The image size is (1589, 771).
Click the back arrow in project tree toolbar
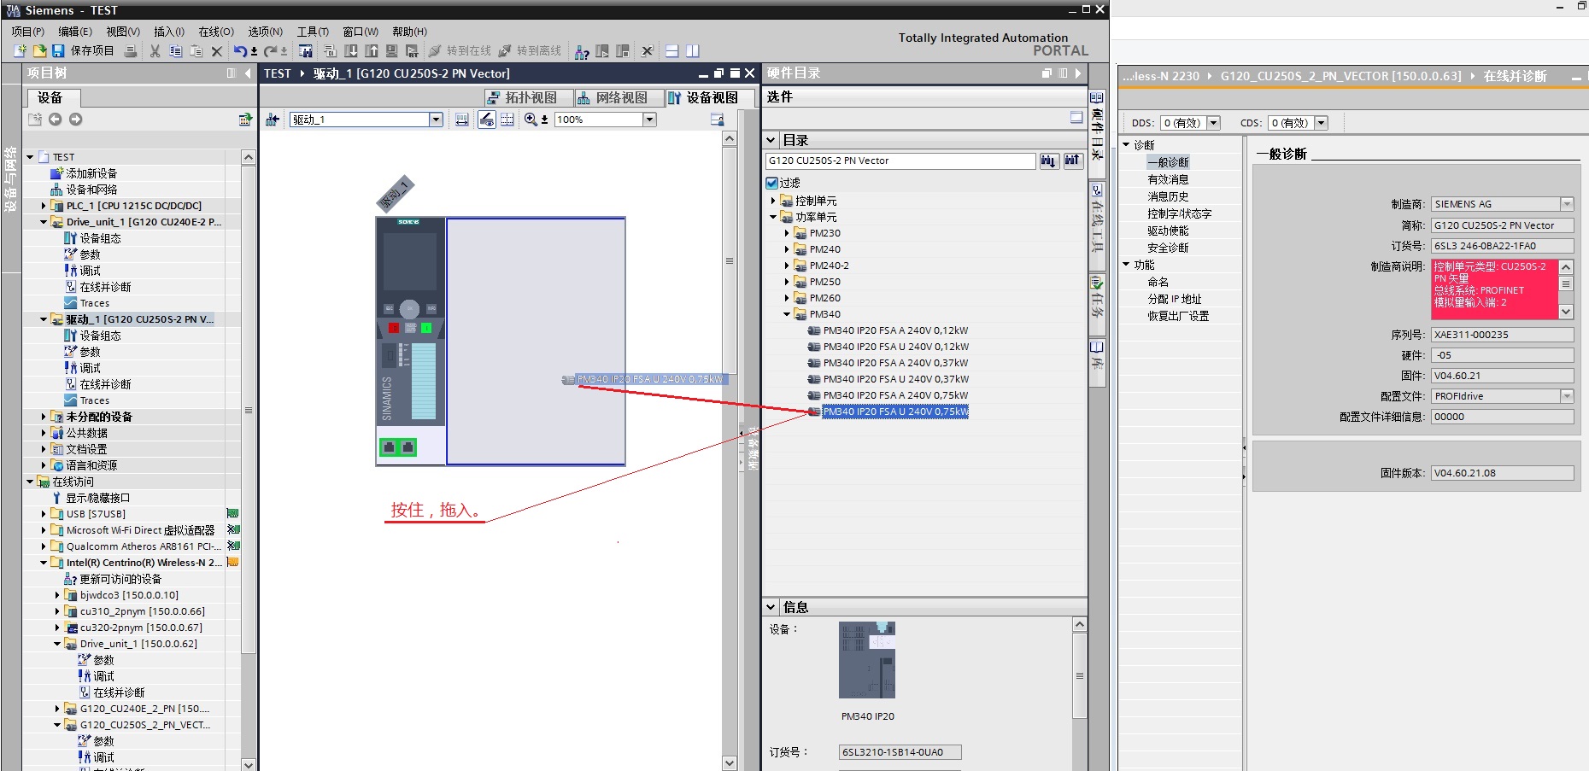[55, 120]
